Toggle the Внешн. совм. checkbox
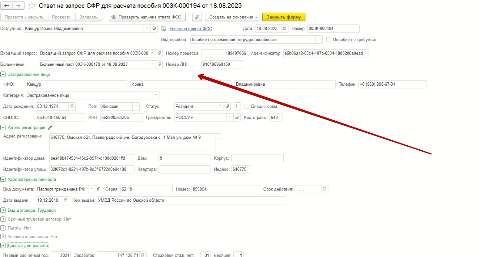Image resolution: width=479 pixels, height=257 pixels. (247, 106)
